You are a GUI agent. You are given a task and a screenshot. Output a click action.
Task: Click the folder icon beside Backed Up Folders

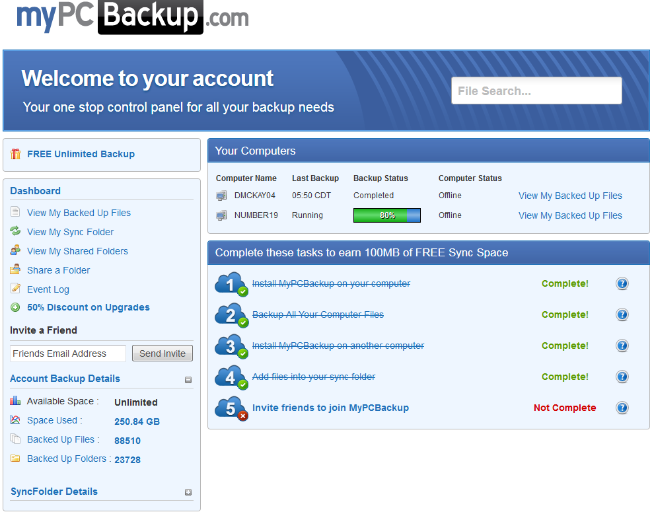(x=15, y=458)
